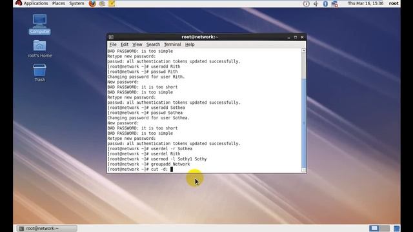Open the terminal Help menu
Image resolution: width=413 pixels, height=232 pixels.
click(190, 44)
